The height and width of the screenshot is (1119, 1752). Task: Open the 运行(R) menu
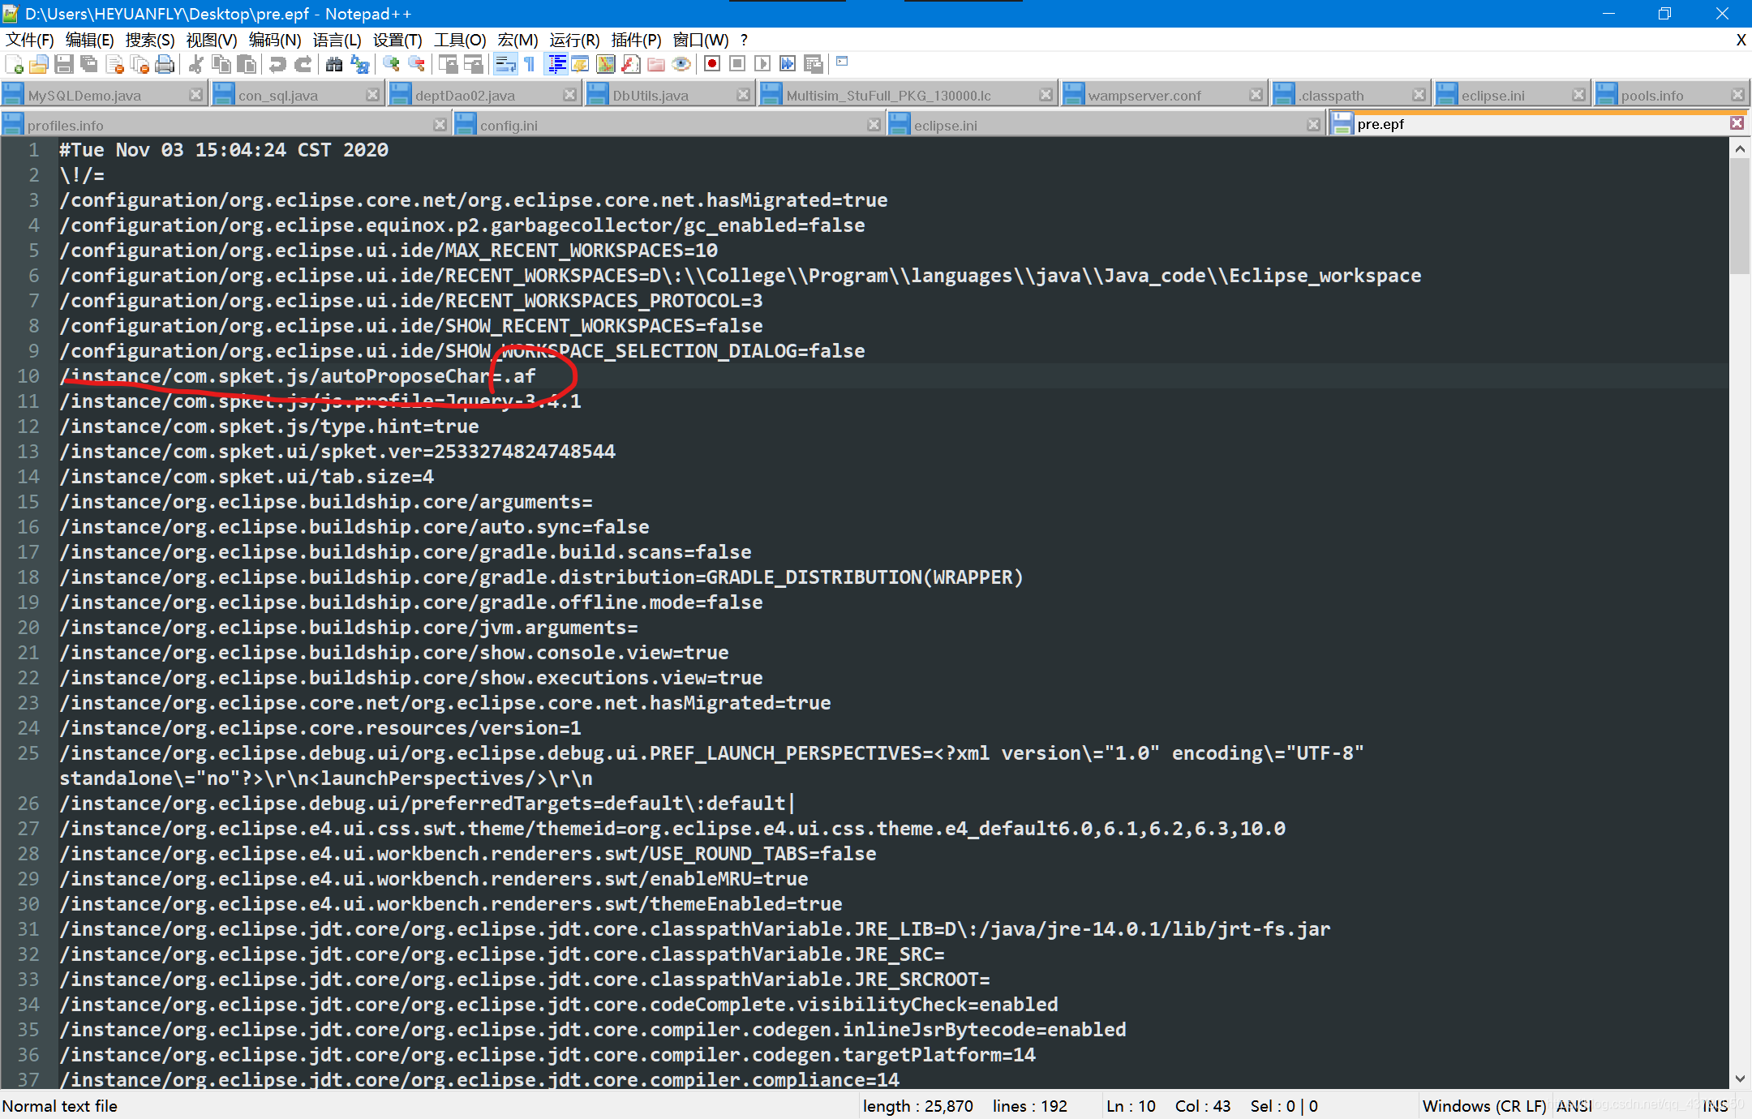(x=574, y=41)
